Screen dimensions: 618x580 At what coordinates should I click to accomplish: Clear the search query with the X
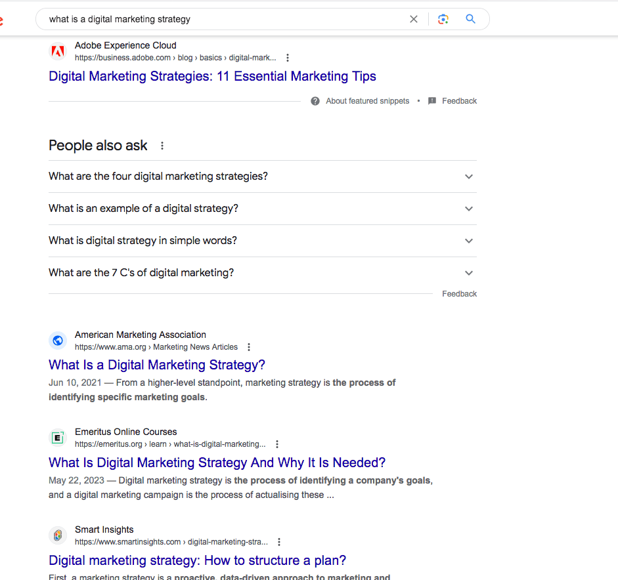point(414,19)
